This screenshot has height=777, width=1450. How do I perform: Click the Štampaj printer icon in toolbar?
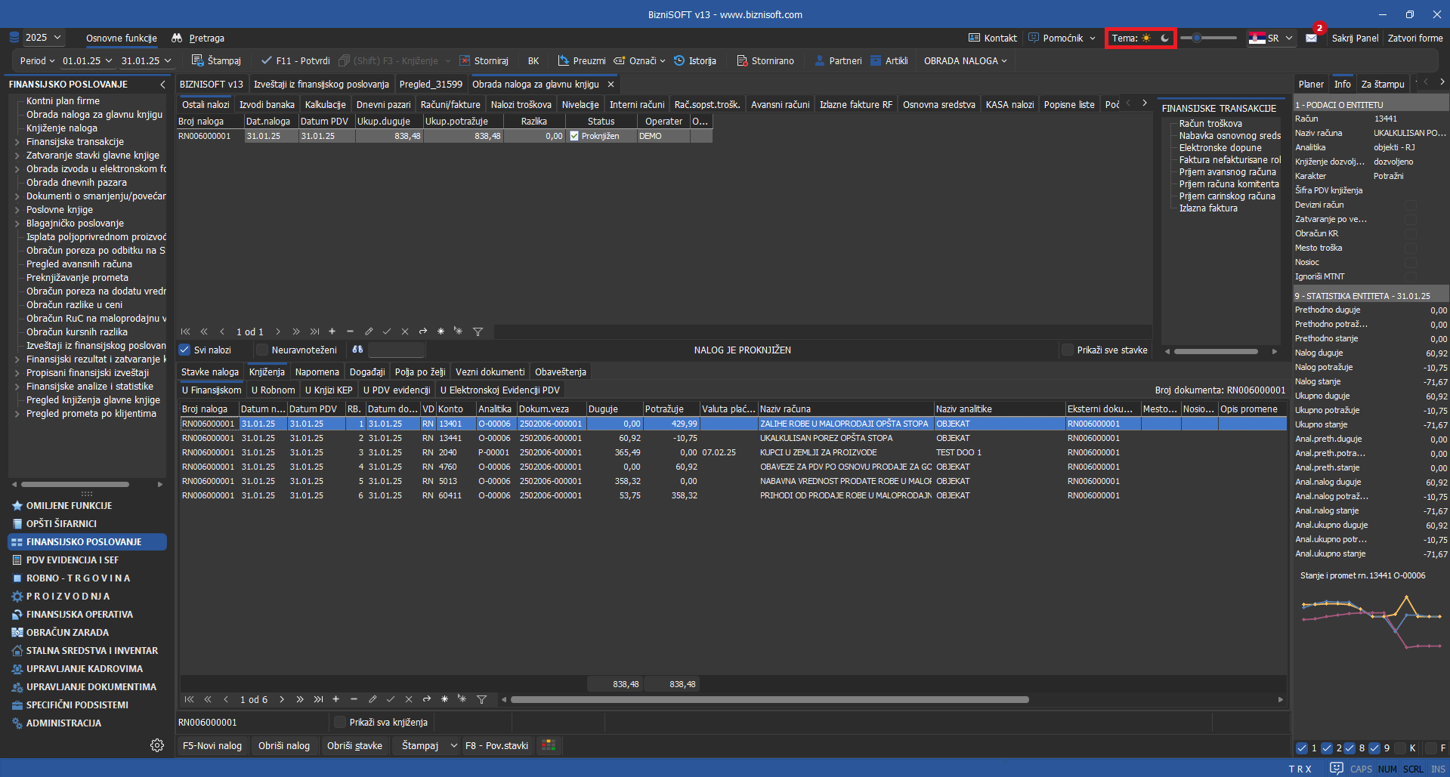pyautogui.click(x=197, y=60)
